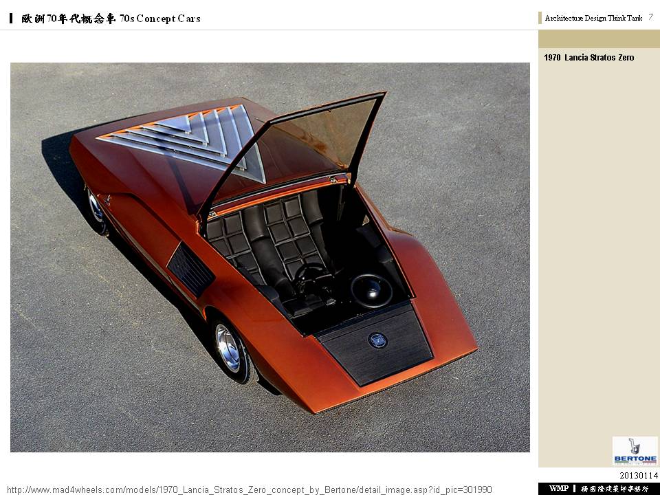Select the '70s Concept Cars' slide title
660x495 pixels.
click(160, 19)
